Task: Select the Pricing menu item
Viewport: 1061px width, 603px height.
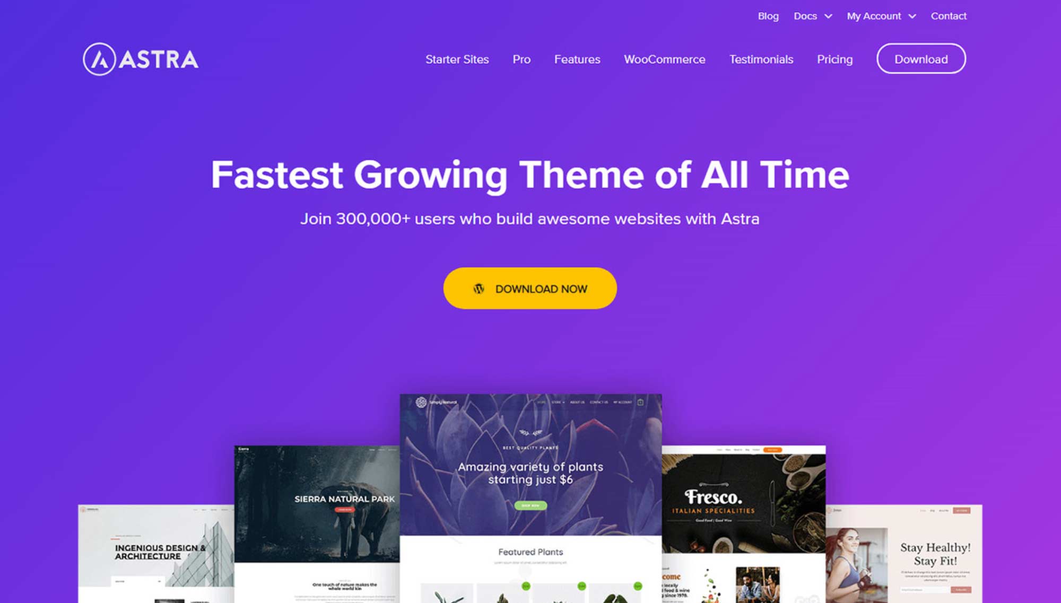Action: [x=834, y=60]
